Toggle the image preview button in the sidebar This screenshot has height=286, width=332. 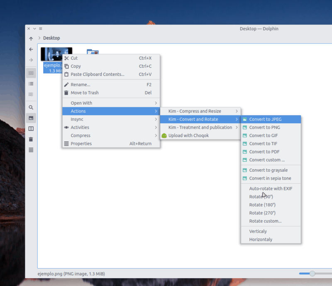pos(31,118)
